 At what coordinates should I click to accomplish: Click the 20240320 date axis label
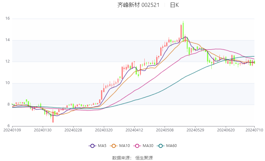coord(104,130)
